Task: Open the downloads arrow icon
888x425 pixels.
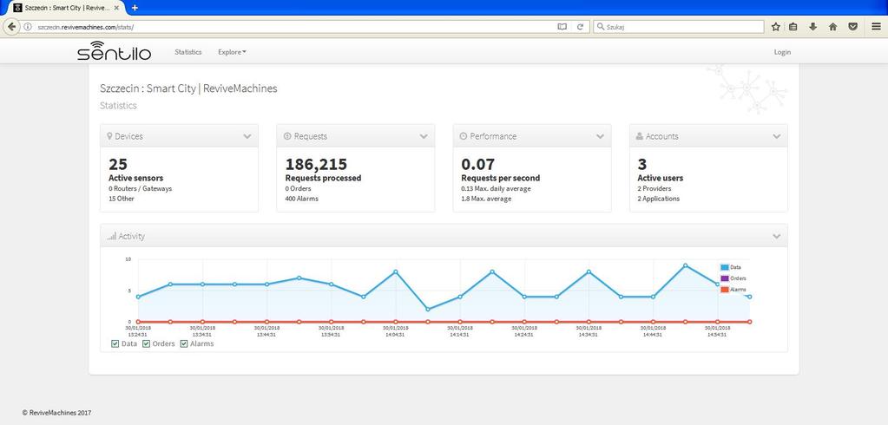Action: tap(812, 27)
